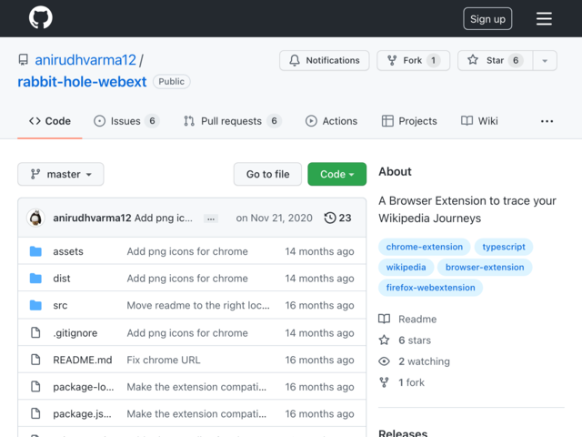The height and width of the screenshot is (437, 582).
Task: Open the green Code dropdown
Action: point(337,174)
